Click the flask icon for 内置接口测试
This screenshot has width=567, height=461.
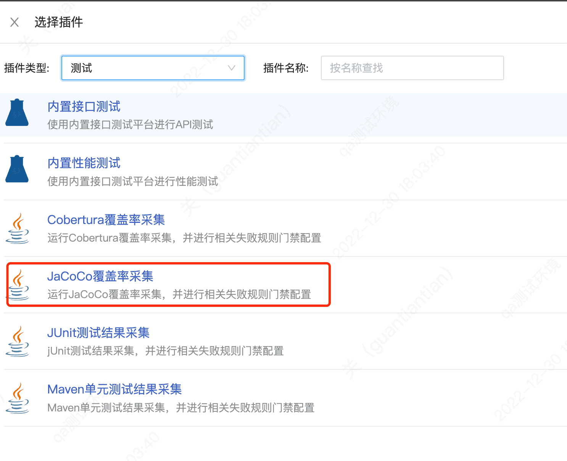click(x=17, y=113)
